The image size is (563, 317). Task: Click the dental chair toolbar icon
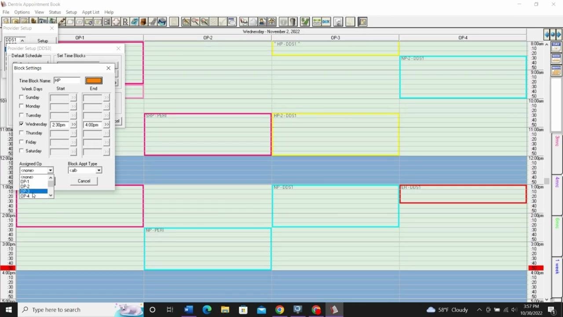(153, 22)
